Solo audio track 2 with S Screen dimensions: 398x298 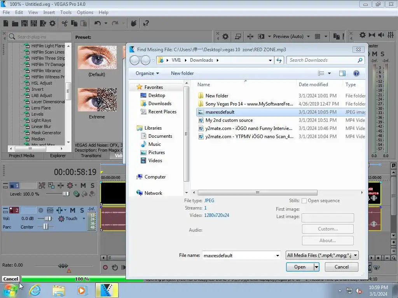pos(82,210)
